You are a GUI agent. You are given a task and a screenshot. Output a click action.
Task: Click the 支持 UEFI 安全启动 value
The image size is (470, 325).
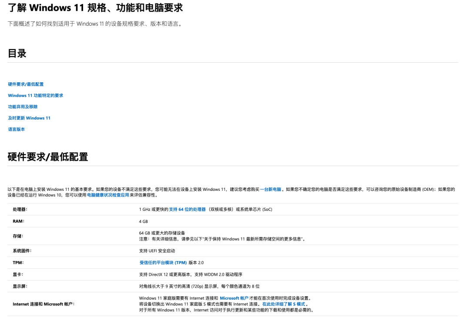157,251
